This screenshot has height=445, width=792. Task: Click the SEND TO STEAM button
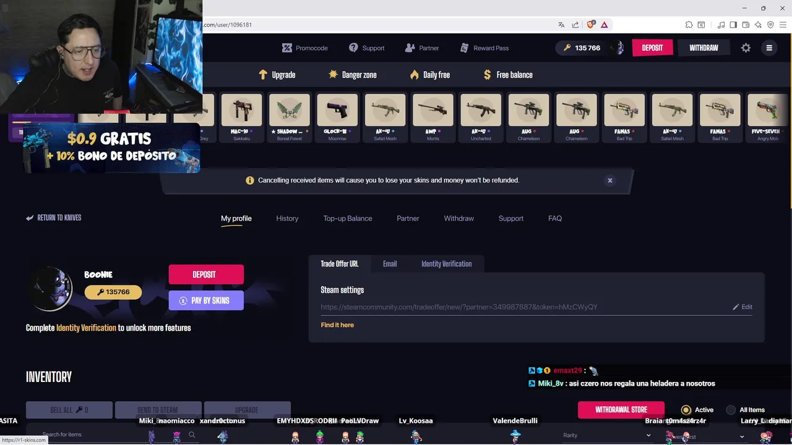(x=158, y=410)
